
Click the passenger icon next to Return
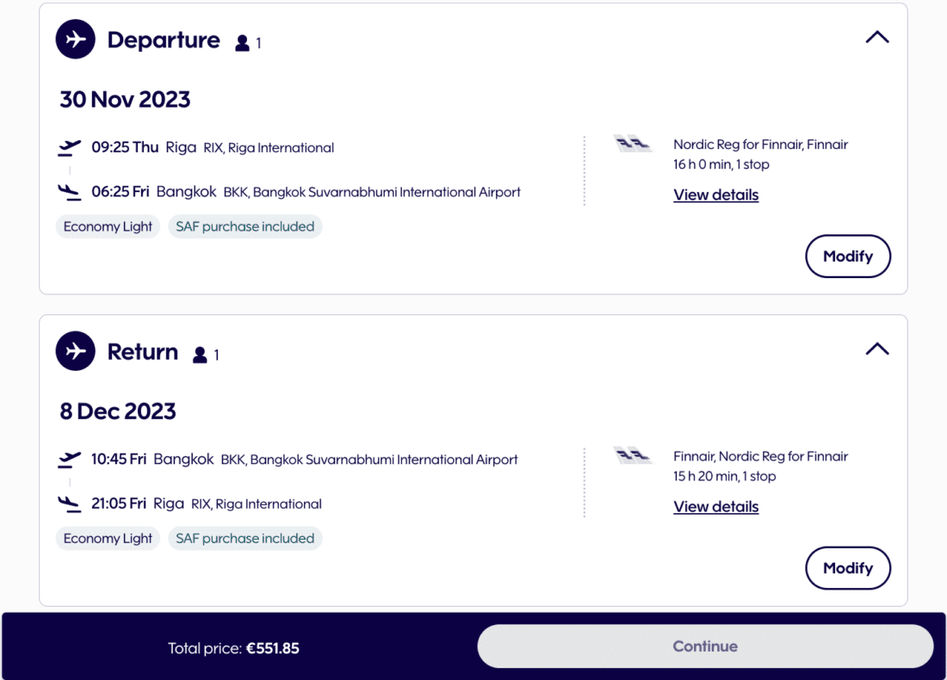[x=201, y=355]
